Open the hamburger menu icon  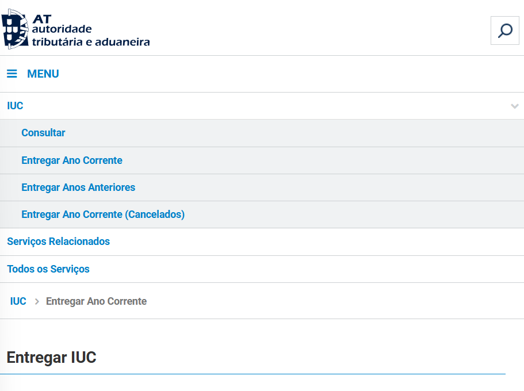point(12,74)
